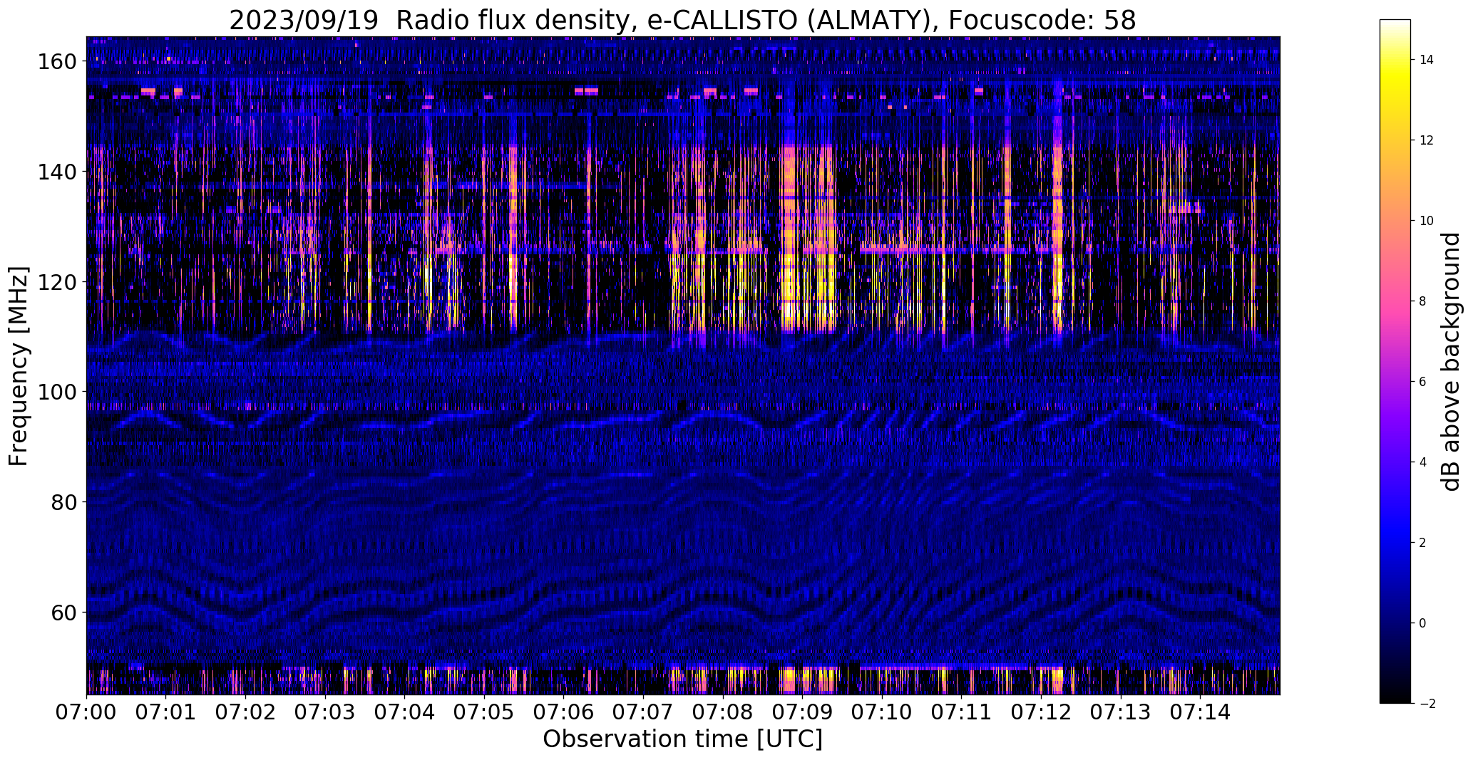Click the 100 frequency tick label

click(56, 392)
